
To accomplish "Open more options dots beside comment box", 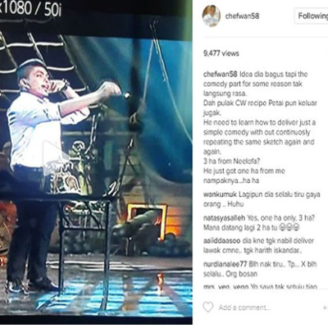I will click(326, 307).
